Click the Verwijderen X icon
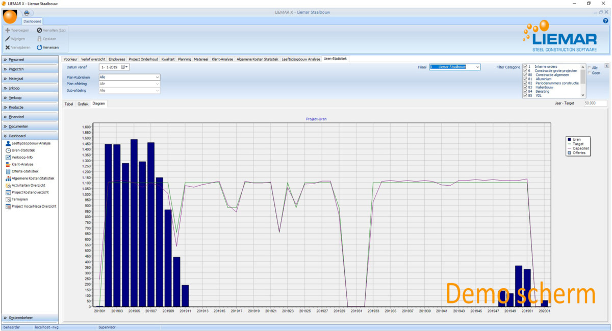This screenshot has width=612, height=331. (8, 47)
